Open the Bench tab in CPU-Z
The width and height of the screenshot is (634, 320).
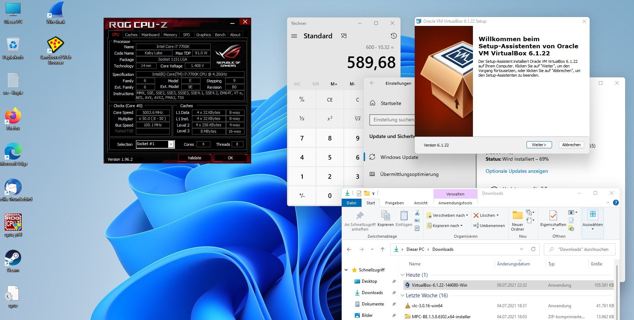pos(220,35)
